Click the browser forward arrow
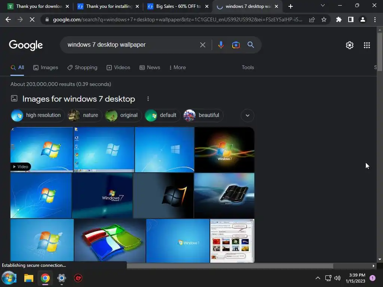Screen dimensions: 383x287 click(20, 19)
